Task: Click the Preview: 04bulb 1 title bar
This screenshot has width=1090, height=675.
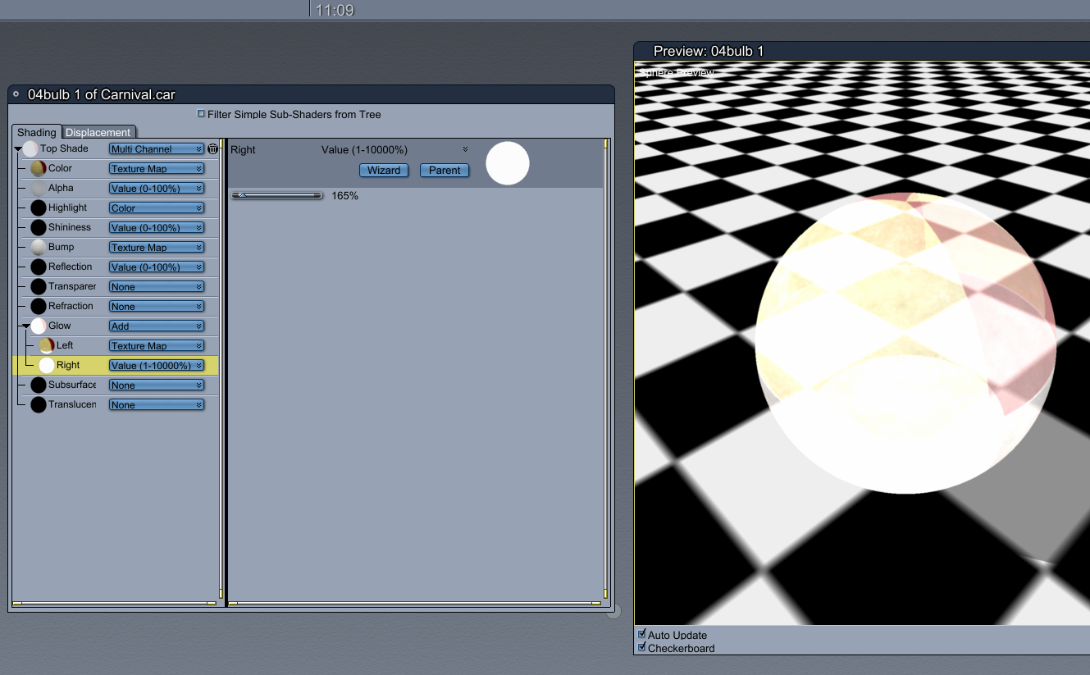Action: tap(862, 51)
